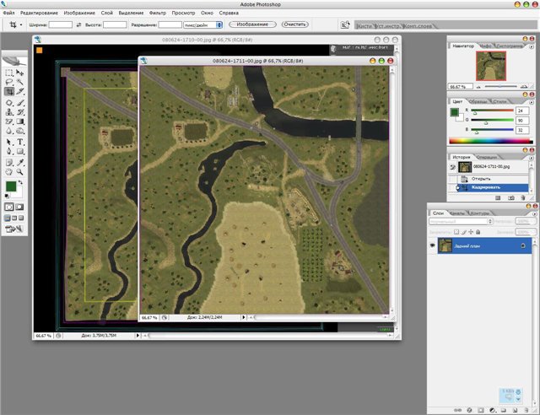Click Jump to ImageReady button

point(13,229)
